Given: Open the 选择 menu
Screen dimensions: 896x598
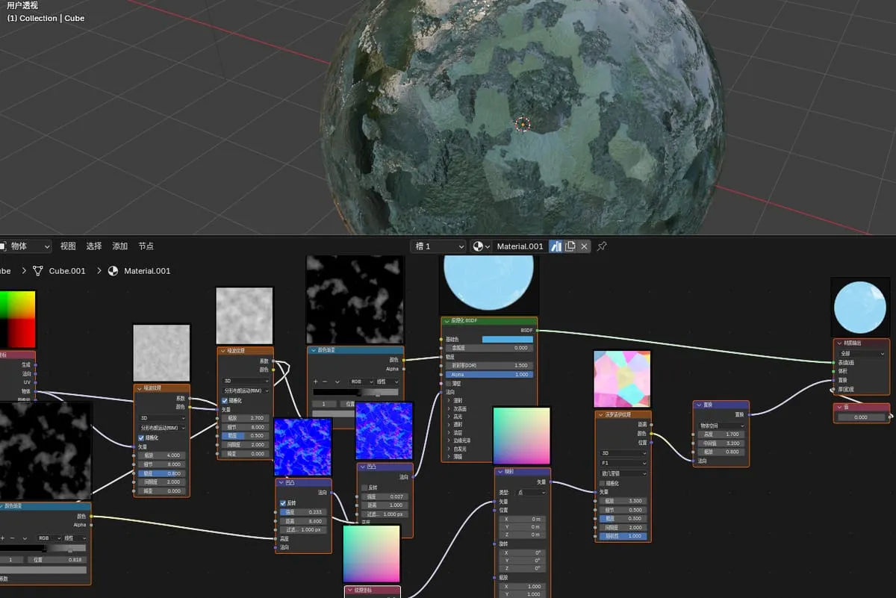Looking at the screenshot, I should 94,246.
